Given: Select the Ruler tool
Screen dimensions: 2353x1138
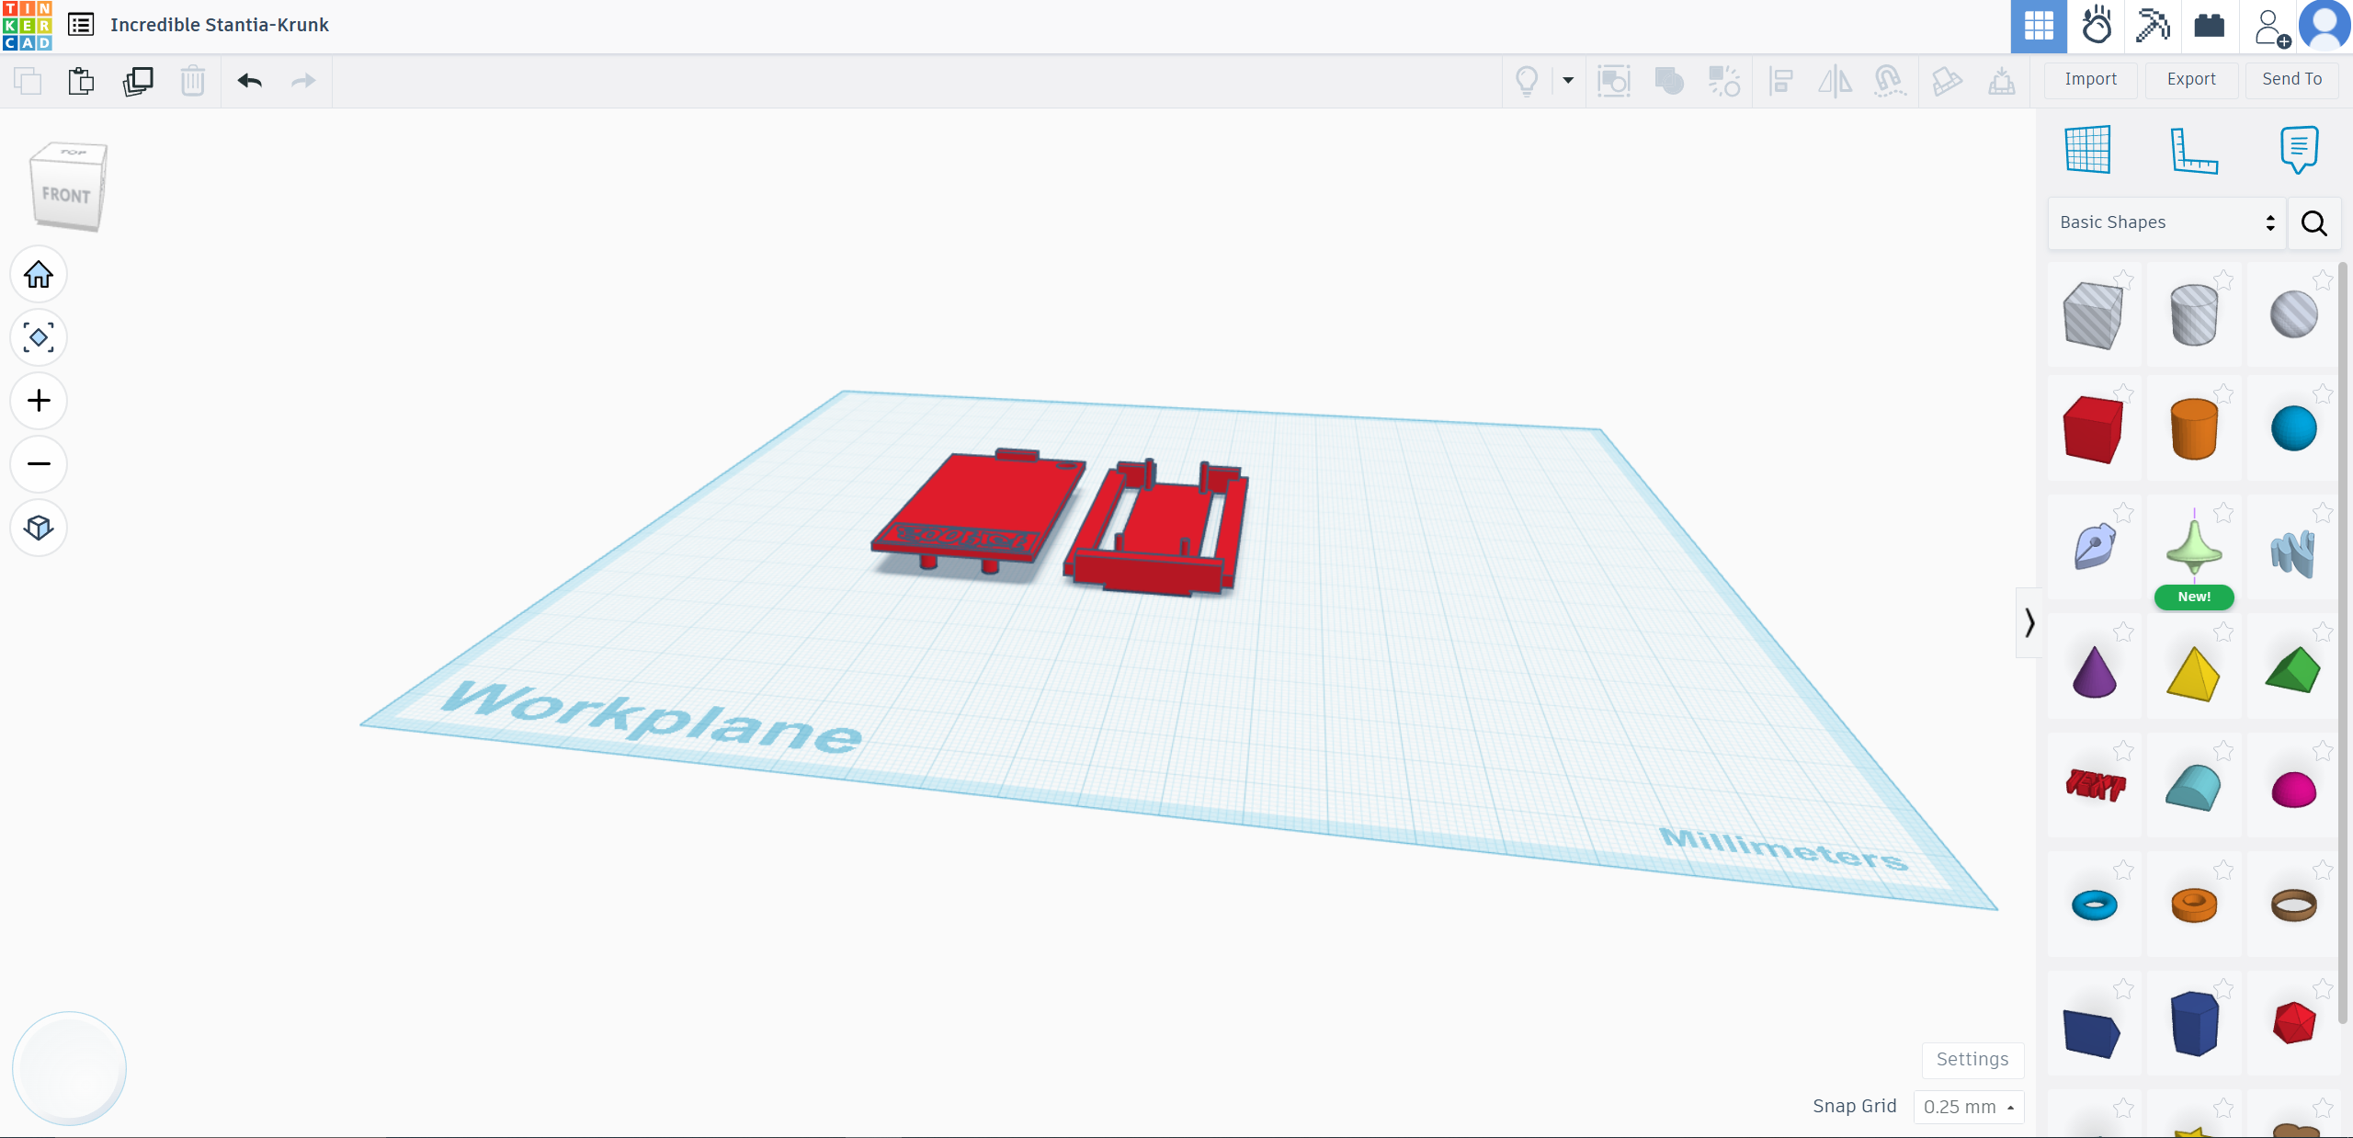Looking at the screenshot, I should click(x=2194, y=150).
